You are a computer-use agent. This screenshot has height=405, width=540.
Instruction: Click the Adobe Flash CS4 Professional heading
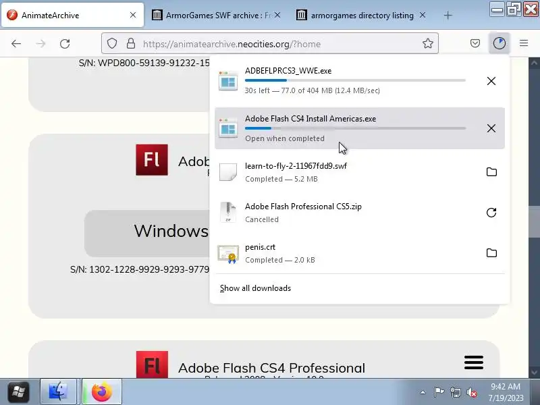[x=271, y=368]
